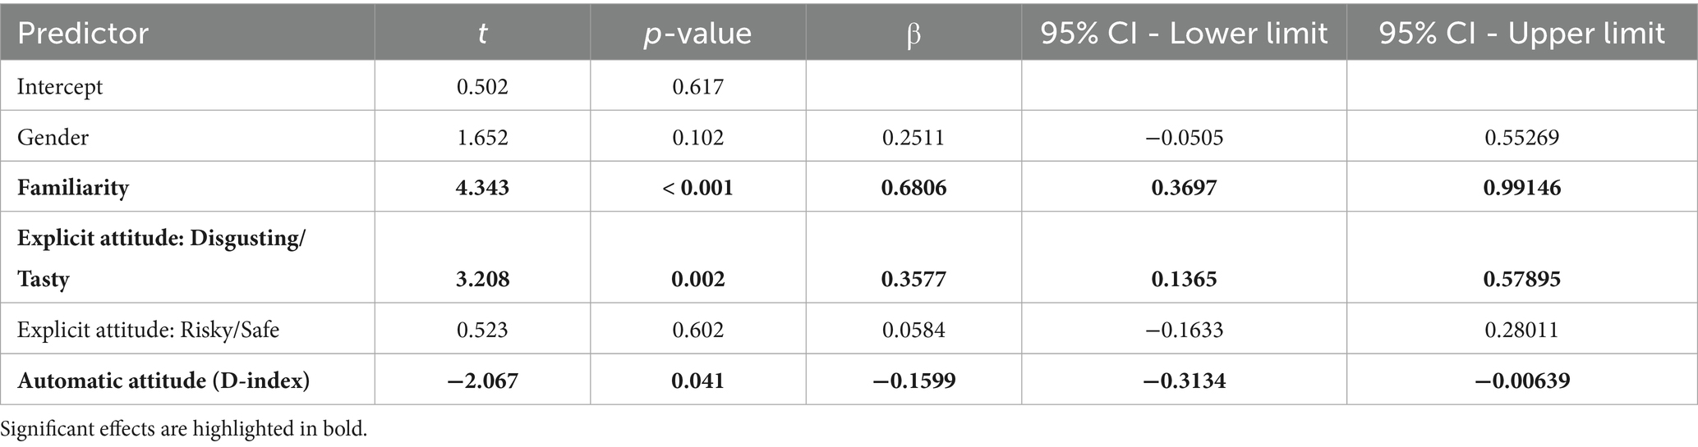The width and height of the screenshot is (1698, 447).
Task: Select the Intercept row label
Action: click(60, 86)
